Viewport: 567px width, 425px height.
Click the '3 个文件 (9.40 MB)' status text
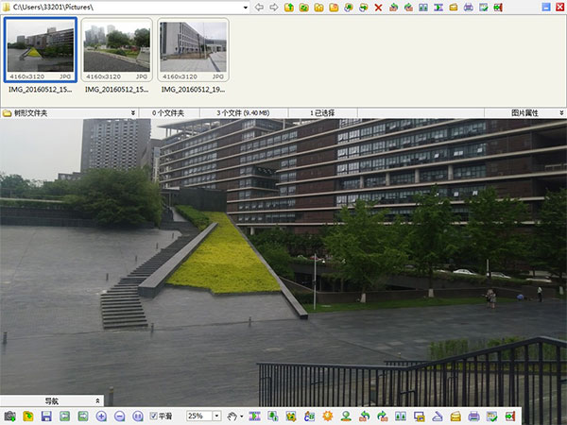tap(243, 113)
